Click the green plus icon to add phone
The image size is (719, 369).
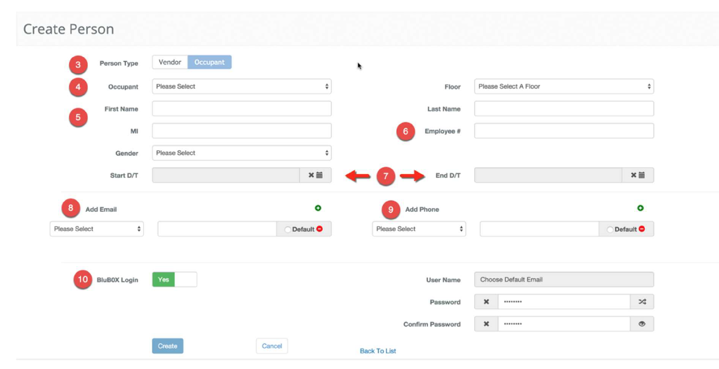(640, 208)
